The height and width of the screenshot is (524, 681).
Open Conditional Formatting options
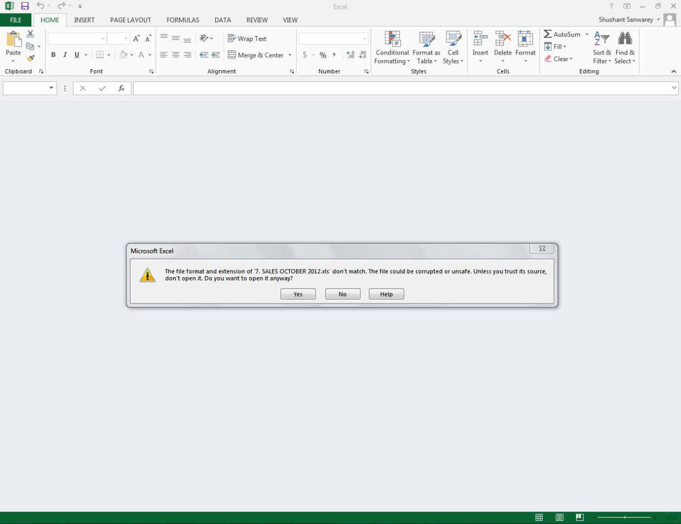click(x=392, y=48)
